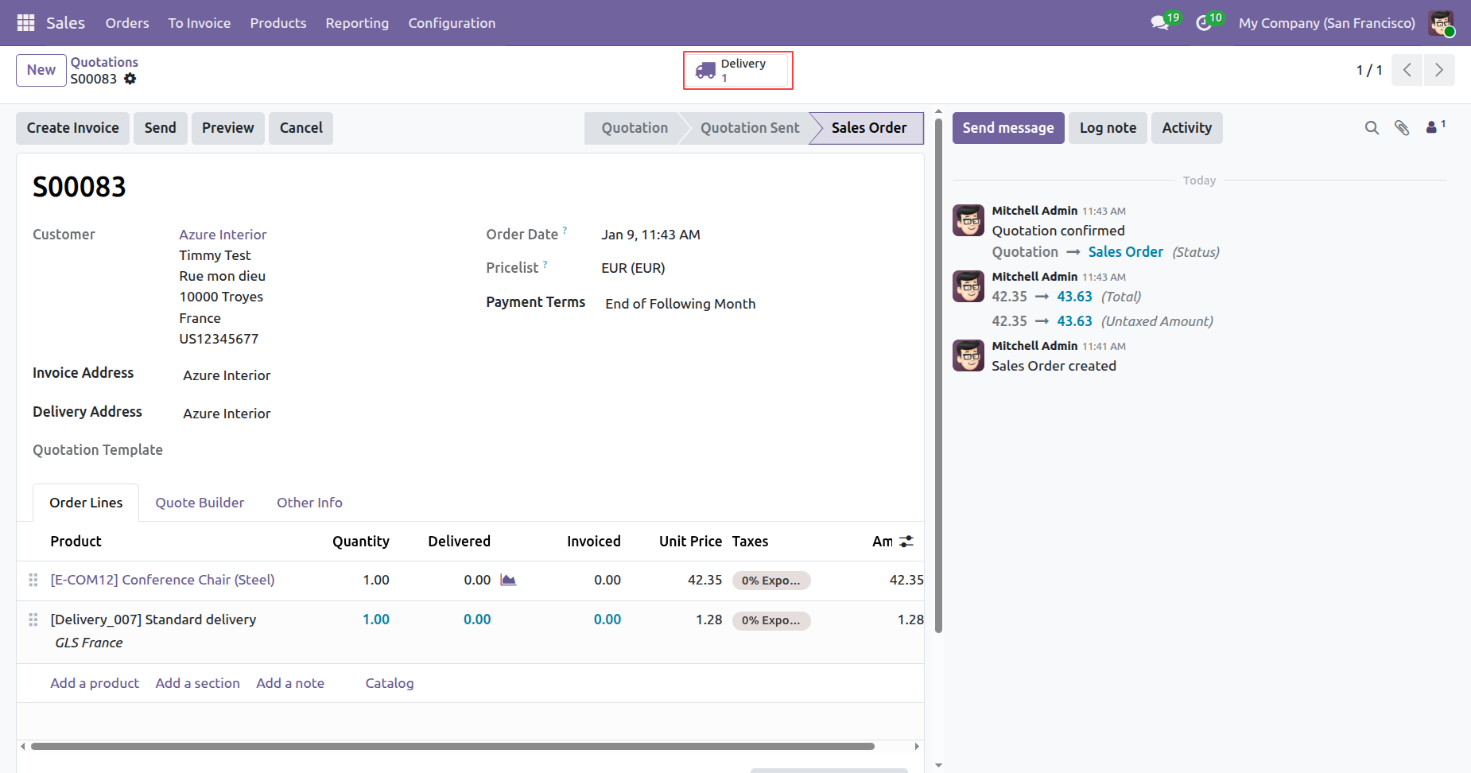Click the gear icon beside S00083
Viewport: 1471px width, 773px height.
tap(130, 79)
